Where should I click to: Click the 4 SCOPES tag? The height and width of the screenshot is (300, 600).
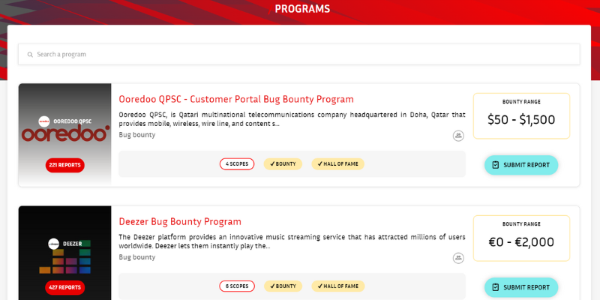[237, 164]
